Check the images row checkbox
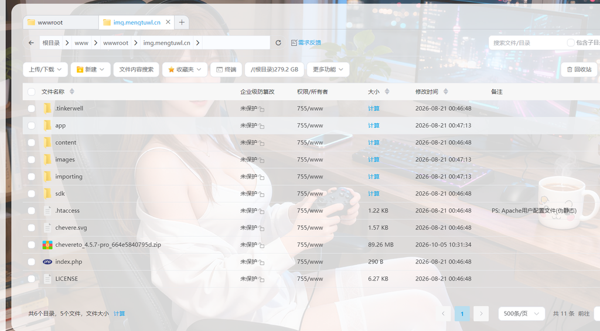This screenshot has height=331, width=600. 32,159
